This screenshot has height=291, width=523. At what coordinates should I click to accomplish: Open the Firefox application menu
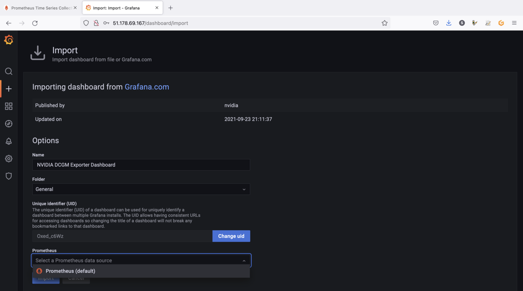(x=514, y=23)
